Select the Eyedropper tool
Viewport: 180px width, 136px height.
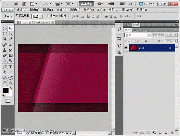(11, 39)
